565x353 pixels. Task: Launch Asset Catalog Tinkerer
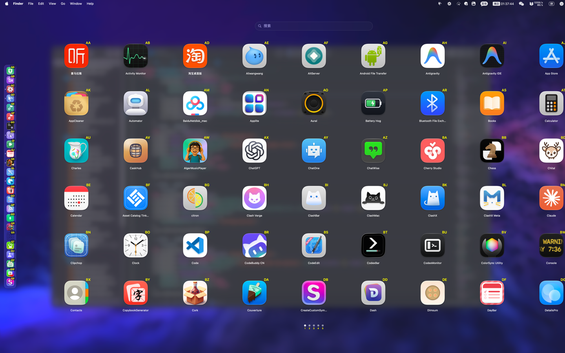click(135, 198)
